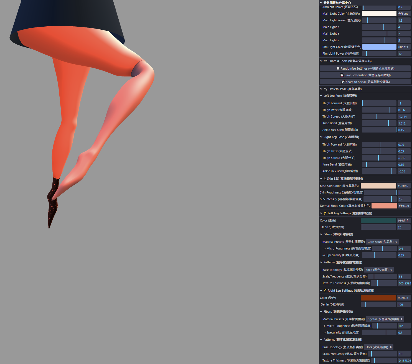The width and height of the screenshot is (412, 364).
Task: Collapse the Share & Tools folder
Action: point(365,61)
